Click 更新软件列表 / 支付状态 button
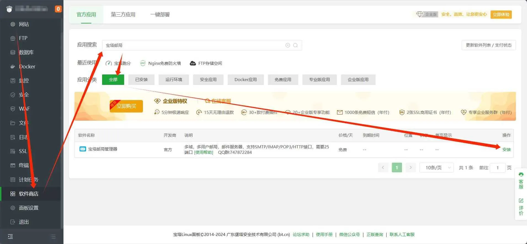The height and width of the screenshot is (244, 527). pyautogui.click(x=489, y=45)
